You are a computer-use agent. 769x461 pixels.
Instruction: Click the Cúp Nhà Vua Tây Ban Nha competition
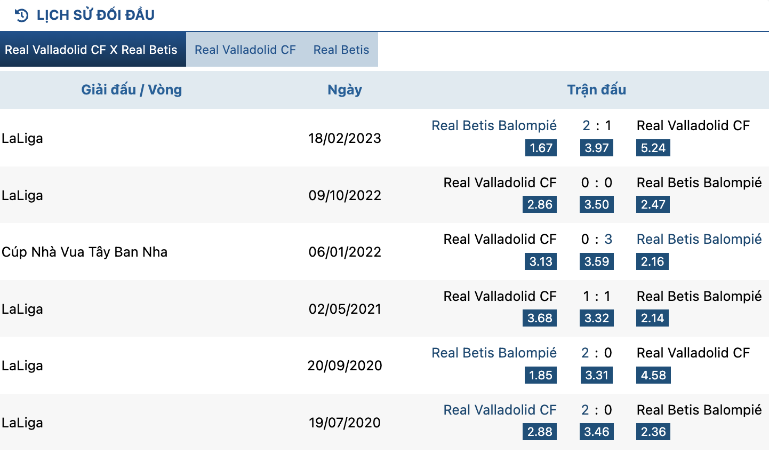point(85,252)
